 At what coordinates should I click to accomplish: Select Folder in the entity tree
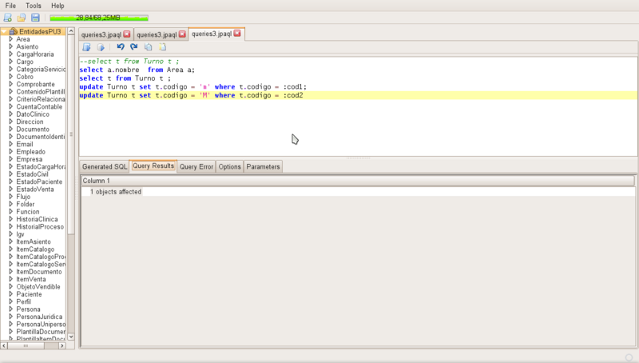tap(26, 205)
